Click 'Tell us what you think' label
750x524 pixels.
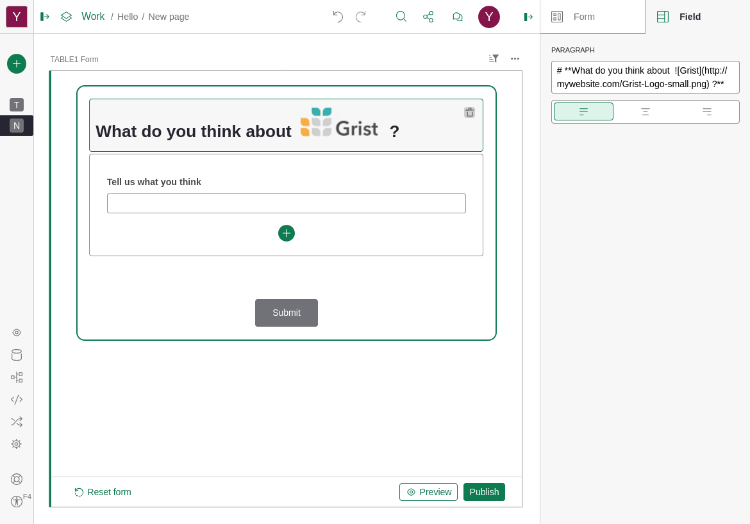click(154, 182)
